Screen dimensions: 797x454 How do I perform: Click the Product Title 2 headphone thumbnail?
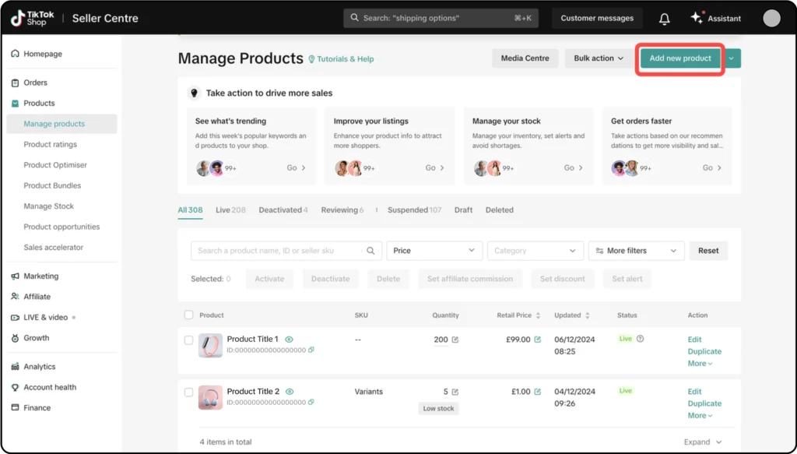tap(210, 397)
